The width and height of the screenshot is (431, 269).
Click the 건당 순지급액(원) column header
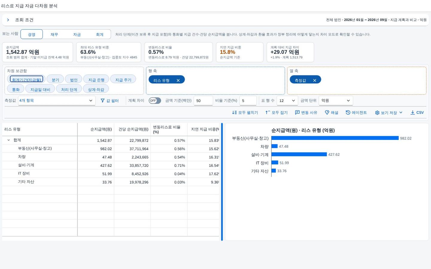coord(132,129)
